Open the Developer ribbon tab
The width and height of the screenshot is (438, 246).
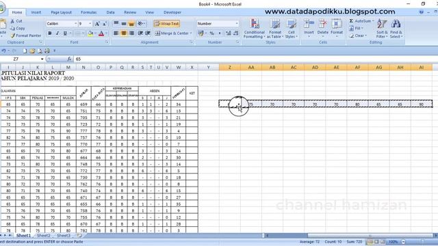pos(172,12)
